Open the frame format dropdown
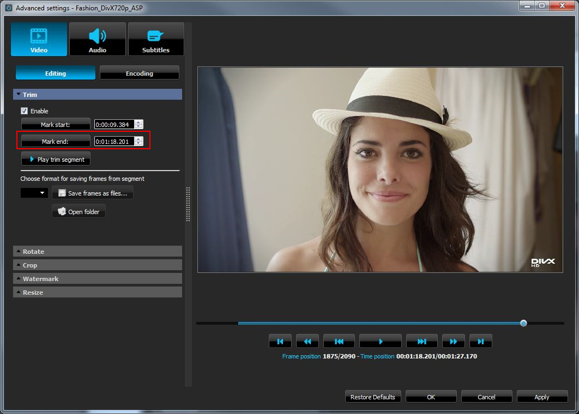Viewport: 579px width, 414px height. pyautogui.click(x=34, y=192)
